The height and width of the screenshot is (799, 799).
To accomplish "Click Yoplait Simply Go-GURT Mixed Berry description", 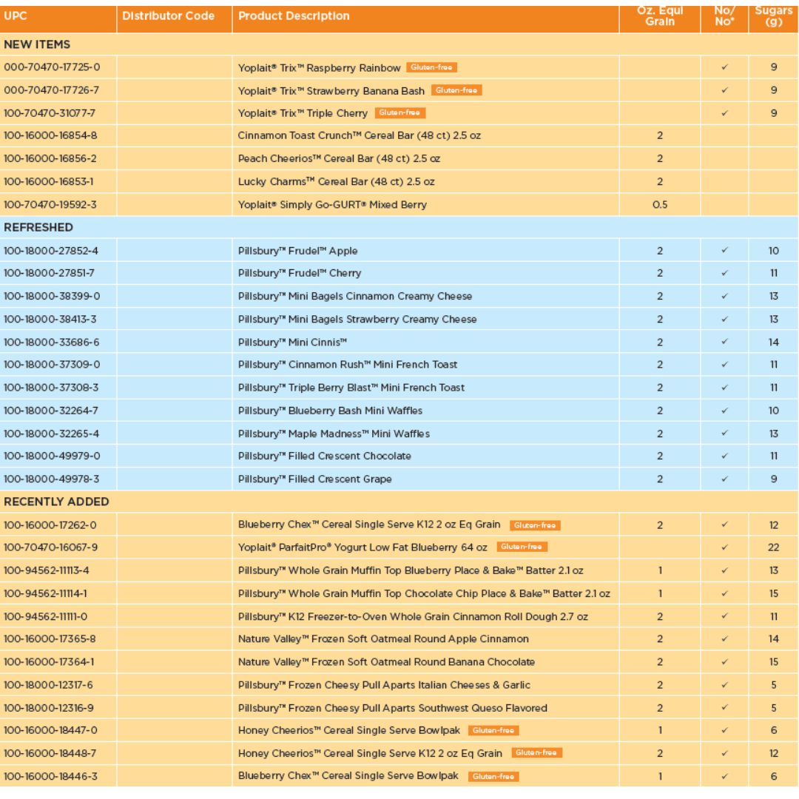I will point(332,205).
